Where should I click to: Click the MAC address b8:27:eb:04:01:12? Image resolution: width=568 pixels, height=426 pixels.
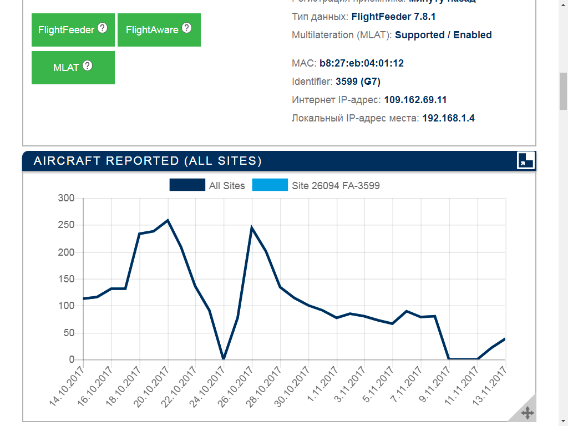click(x=361, y=63)
